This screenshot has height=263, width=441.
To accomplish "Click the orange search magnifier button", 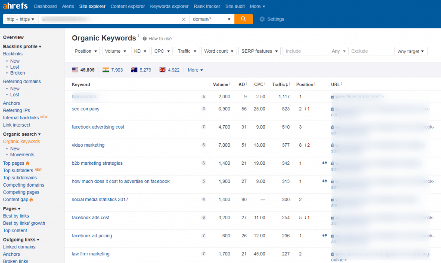I will [243, 19].
